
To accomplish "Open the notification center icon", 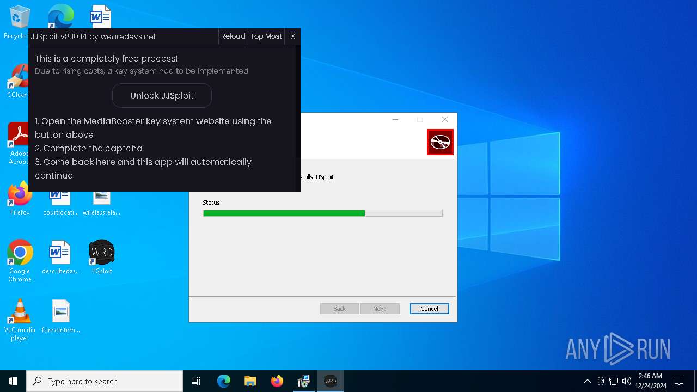I will pos(679,381).
